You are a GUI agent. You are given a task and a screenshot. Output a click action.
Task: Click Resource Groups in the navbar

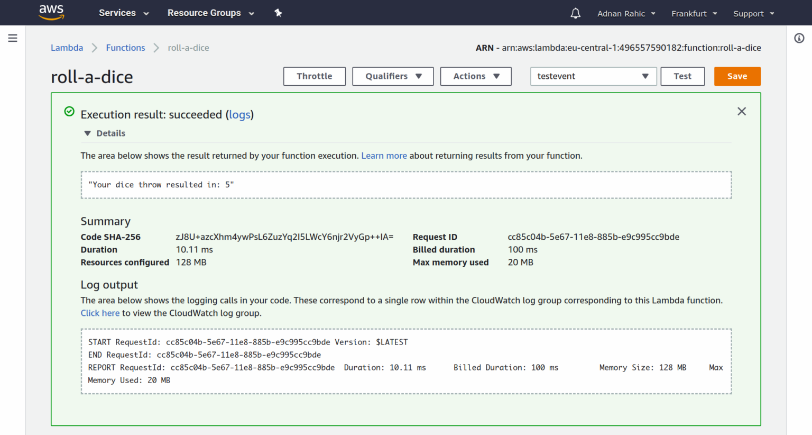pos(204,13)
